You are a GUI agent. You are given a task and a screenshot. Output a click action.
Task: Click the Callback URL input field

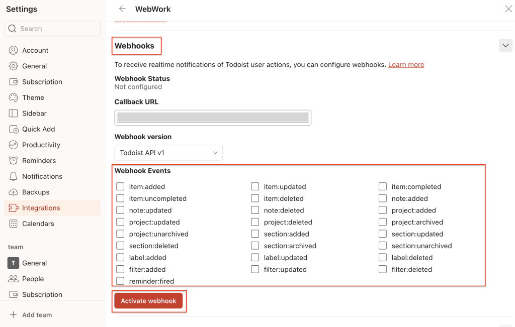coord(213,118)
